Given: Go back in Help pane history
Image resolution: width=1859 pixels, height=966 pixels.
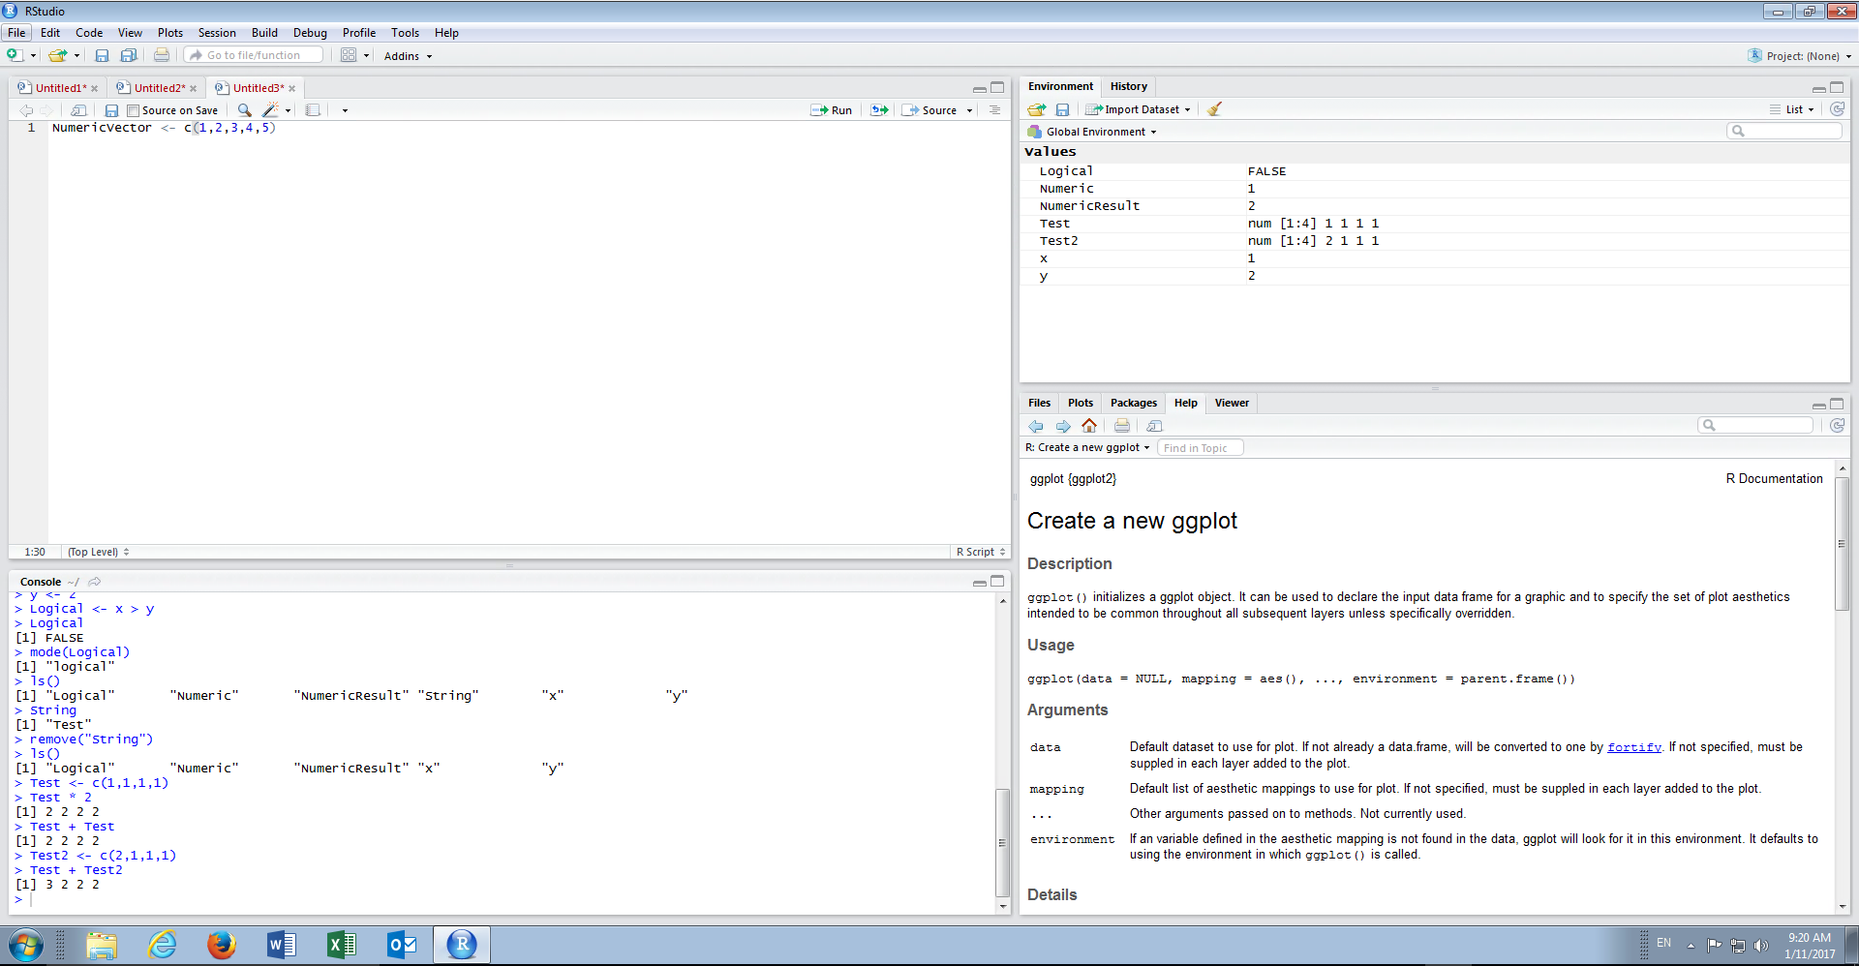Looking at the screenshot, I should 1036,426.
